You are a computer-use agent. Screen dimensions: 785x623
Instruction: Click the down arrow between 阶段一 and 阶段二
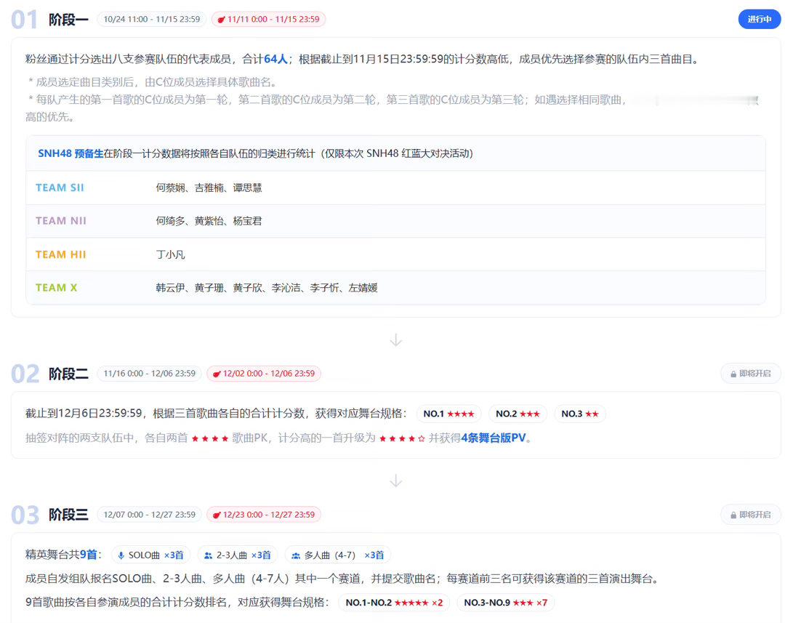[396, 340]
